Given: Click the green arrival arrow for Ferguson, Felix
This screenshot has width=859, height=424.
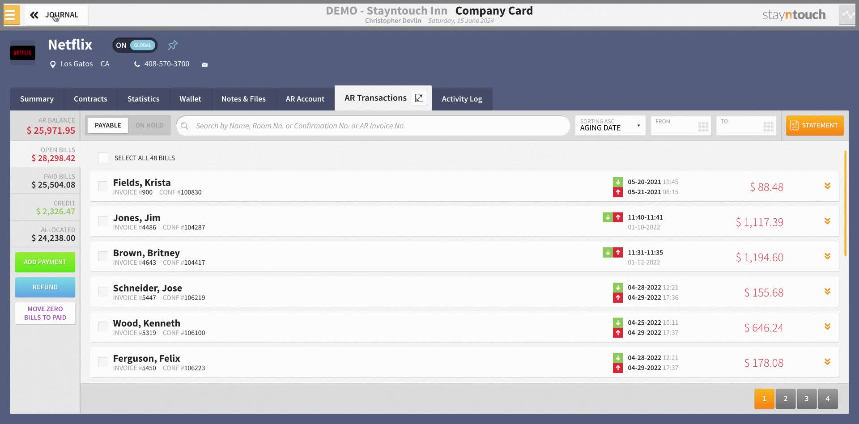Looking at the screenshot, I should click(x=618, y=358).
